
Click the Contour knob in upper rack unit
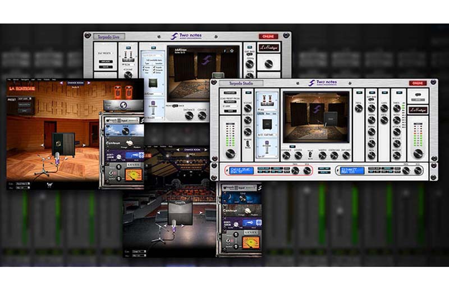click(x=130, y=143)
